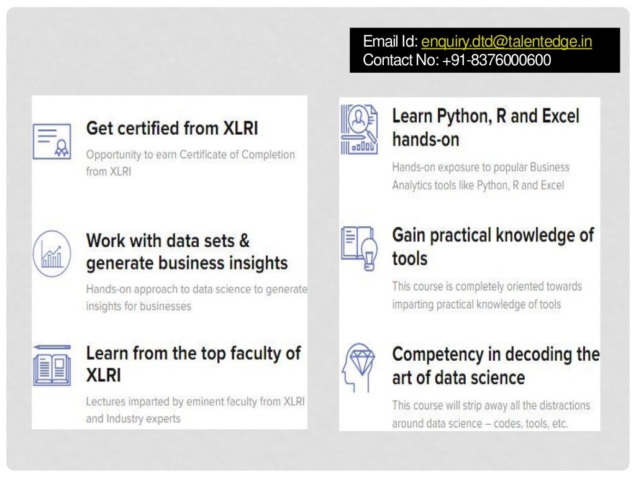Screen dimensions: 636x477
Task: Click the certificate icon beside Get certified
Action: [x=52, y=141]
